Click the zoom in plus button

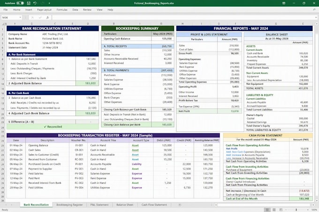pyautogui.click(x=308, y=210)
